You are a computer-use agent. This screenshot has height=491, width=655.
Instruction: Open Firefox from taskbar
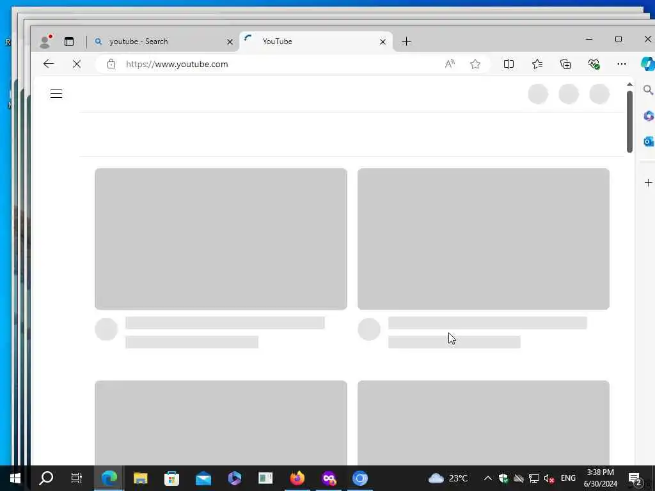click(297, 478)
